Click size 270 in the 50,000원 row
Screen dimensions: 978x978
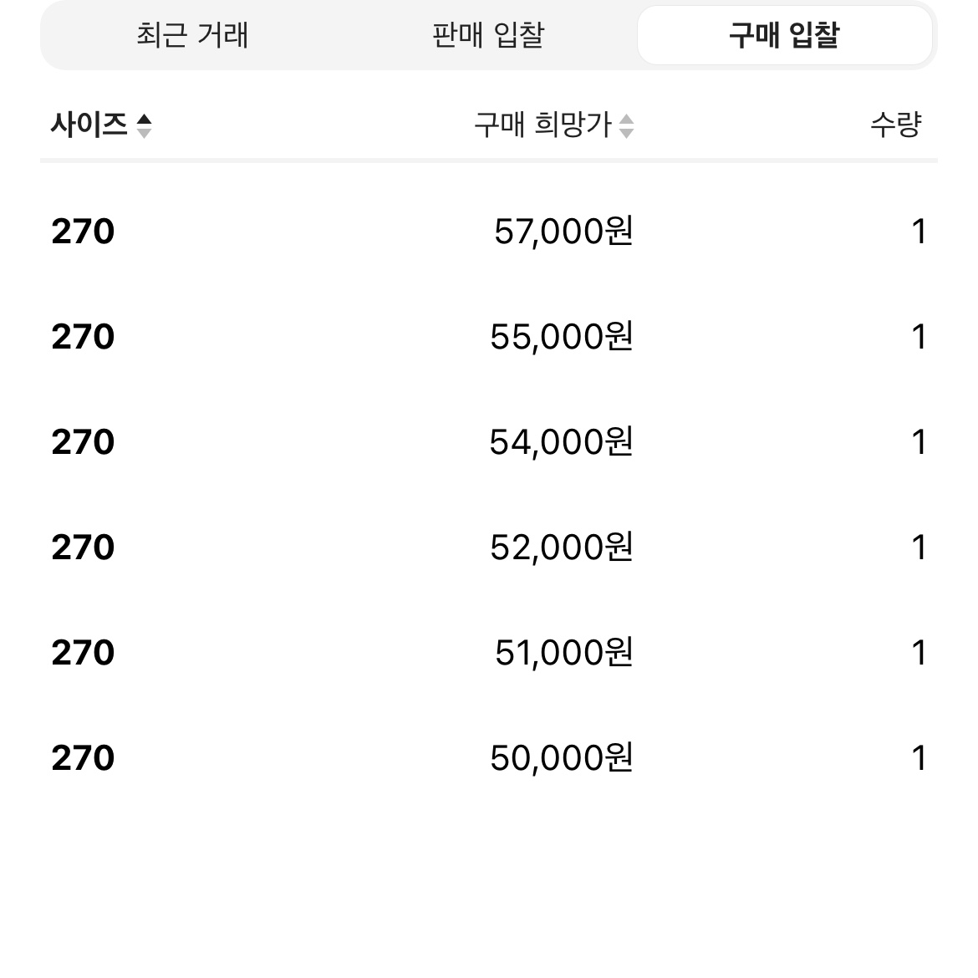83,758
